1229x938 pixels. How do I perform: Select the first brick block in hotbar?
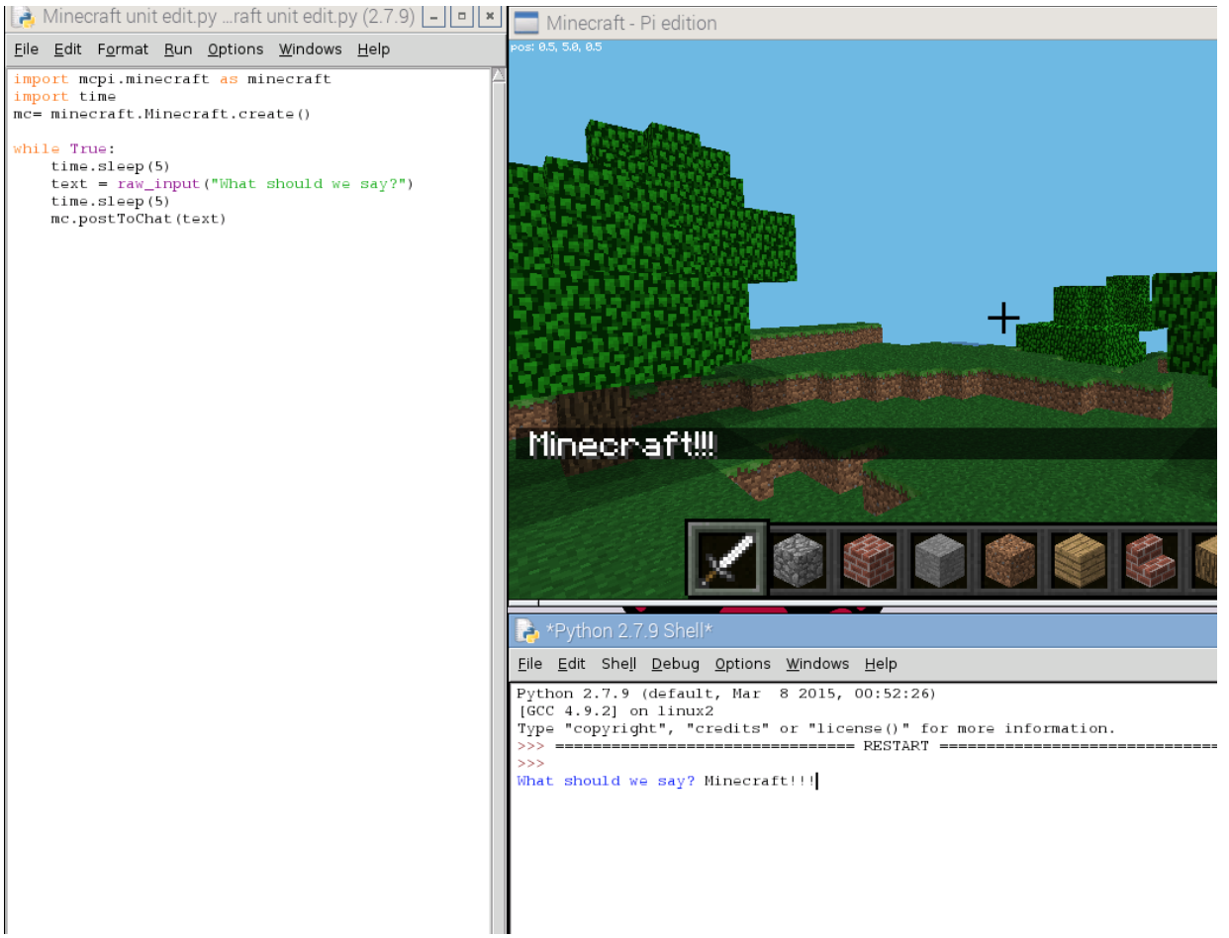pos(869,560)
